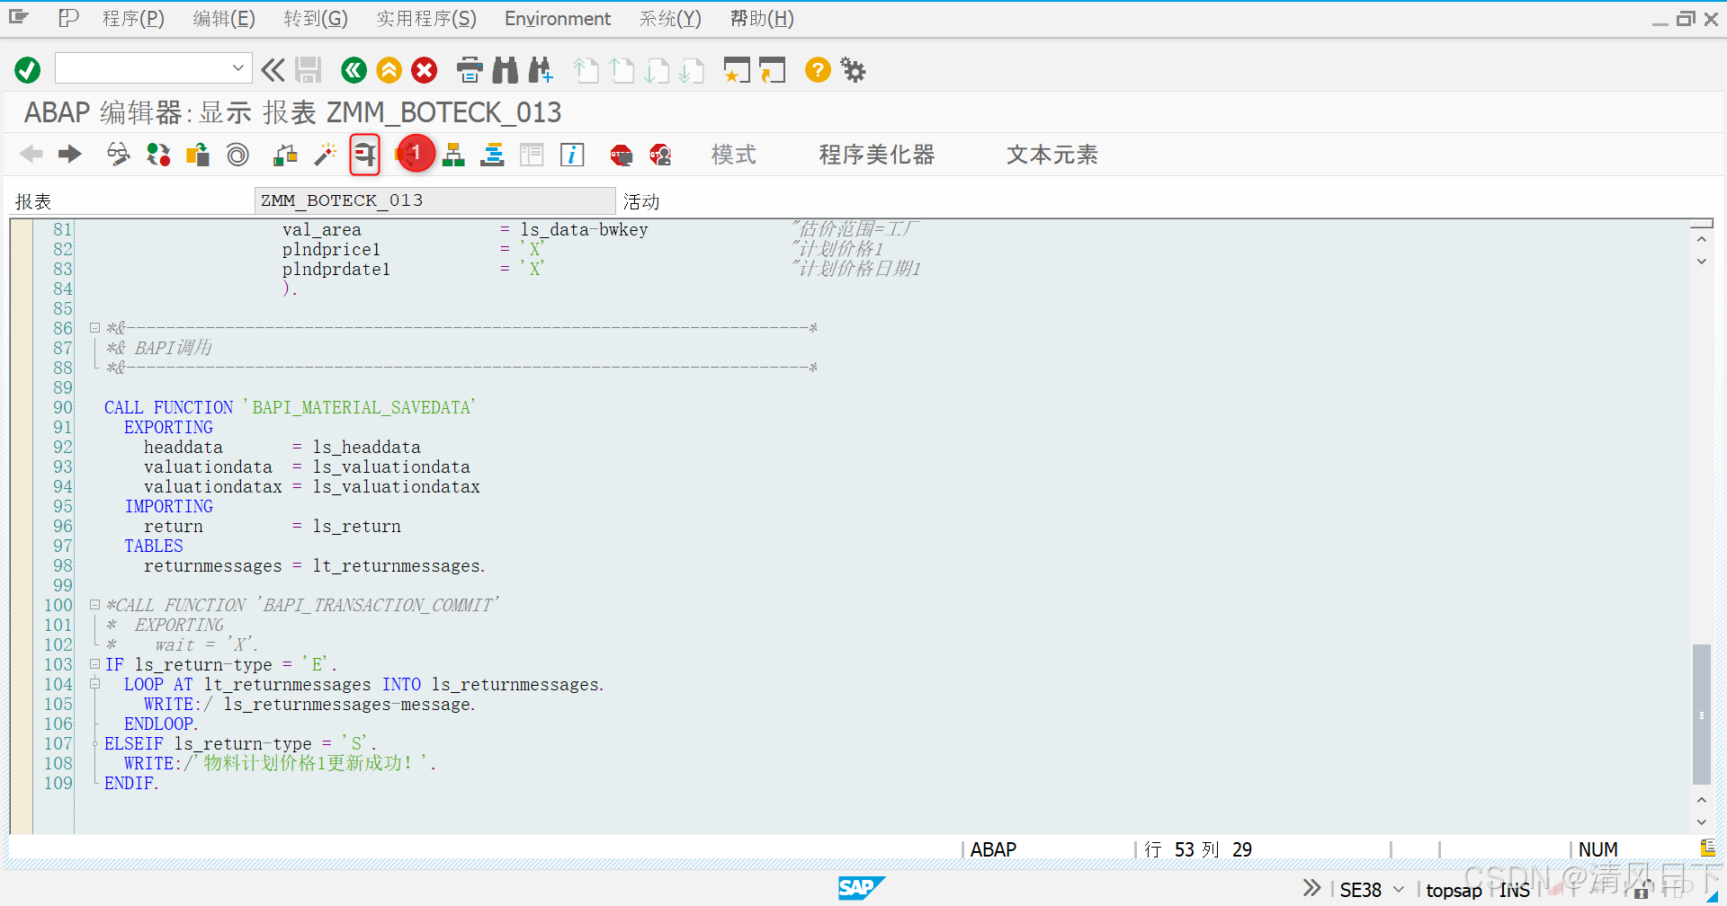
Task: Exit using the yellow up-arrow icon
Action: tap(389, 69)
